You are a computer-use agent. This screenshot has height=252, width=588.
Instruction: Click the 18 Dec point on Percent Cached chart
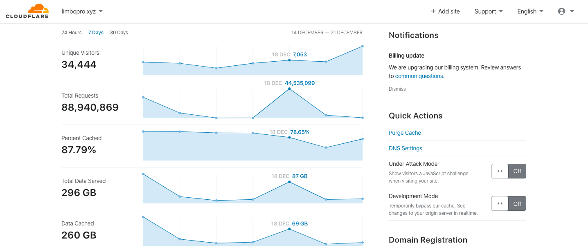(x=289, y=138)
